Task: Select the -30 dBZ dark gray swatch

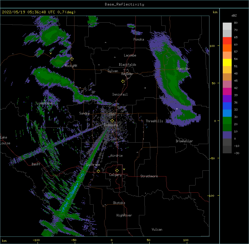Action: tap(227, 150)
